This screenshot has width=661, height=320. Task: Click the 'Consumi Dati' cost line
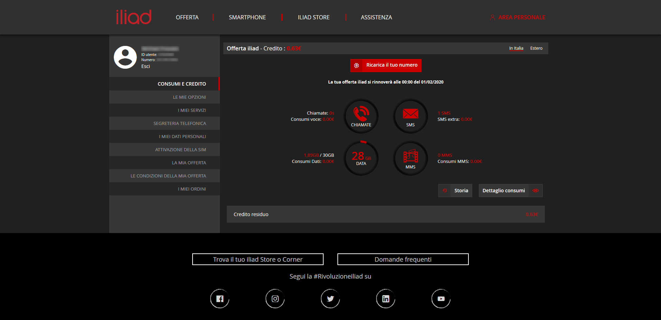313,162
